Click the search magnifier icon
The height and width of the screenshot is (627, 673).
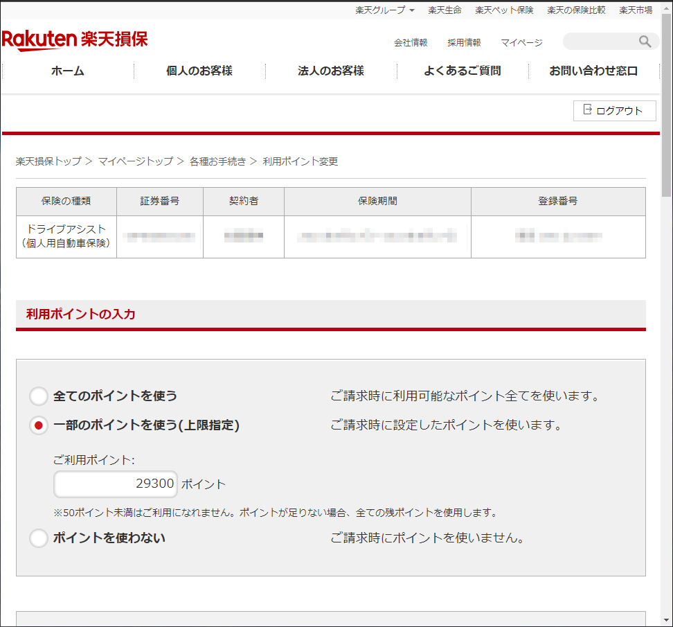click(645, 42)
